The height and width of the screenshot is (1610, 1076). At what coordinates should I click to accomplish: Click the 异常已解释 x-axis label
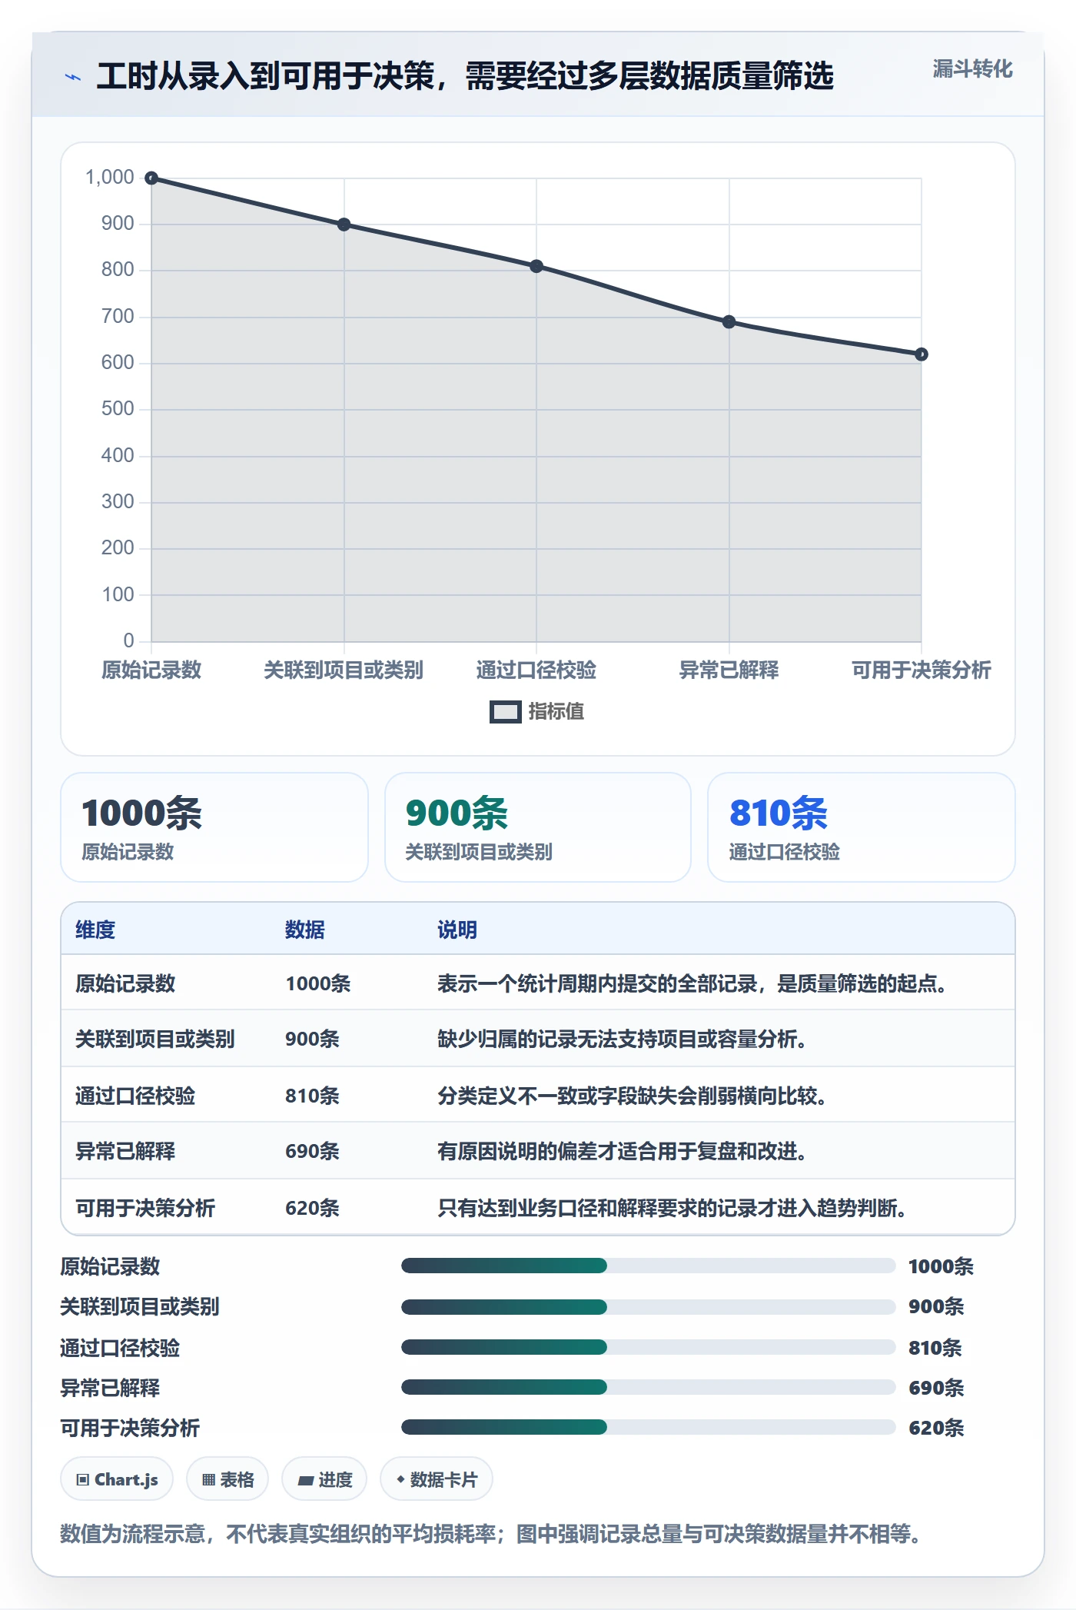pos(729,670)
